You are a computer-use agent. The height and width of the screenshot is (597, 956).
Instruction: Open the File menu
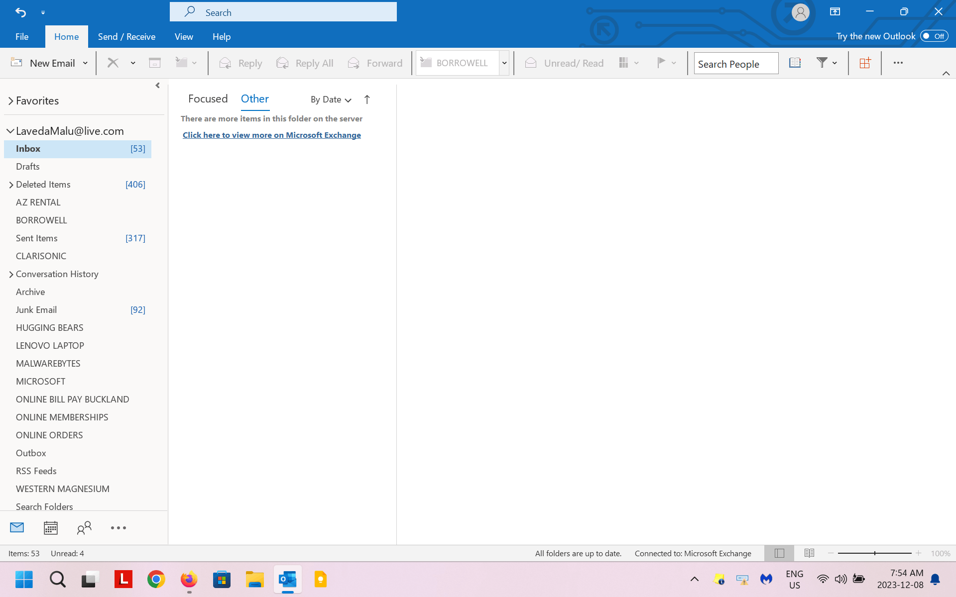[22, 37]
